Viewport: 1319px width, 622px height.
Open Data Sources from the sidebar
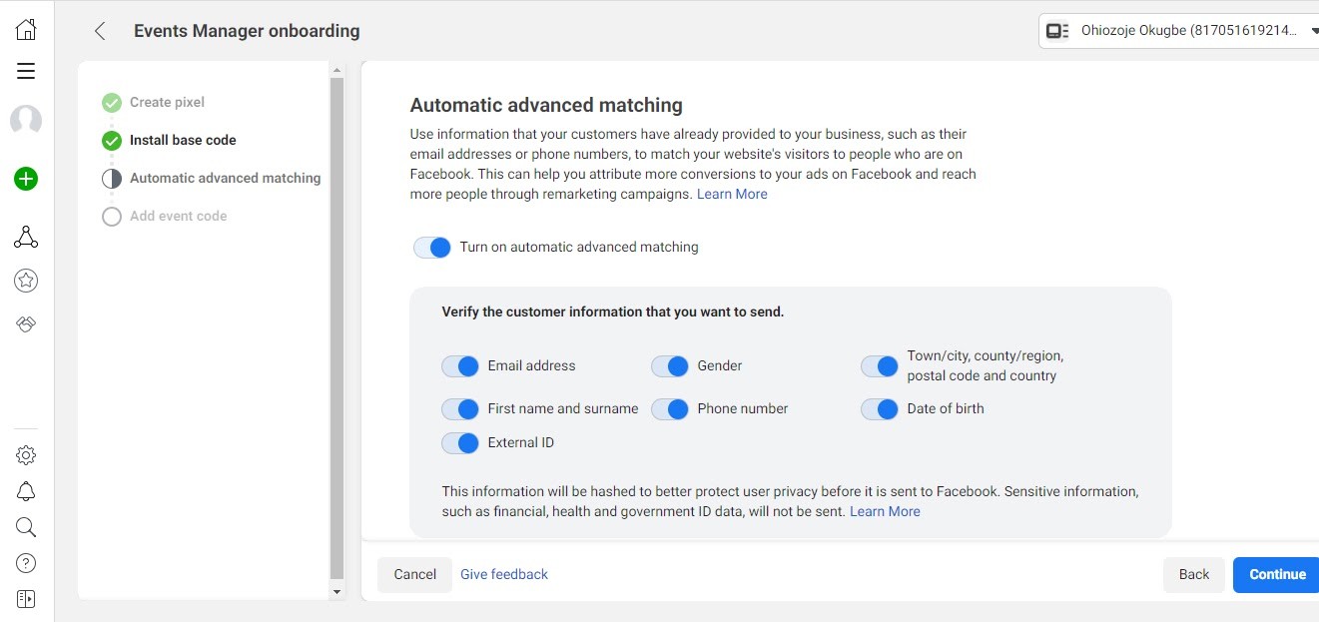coord(26,237)
